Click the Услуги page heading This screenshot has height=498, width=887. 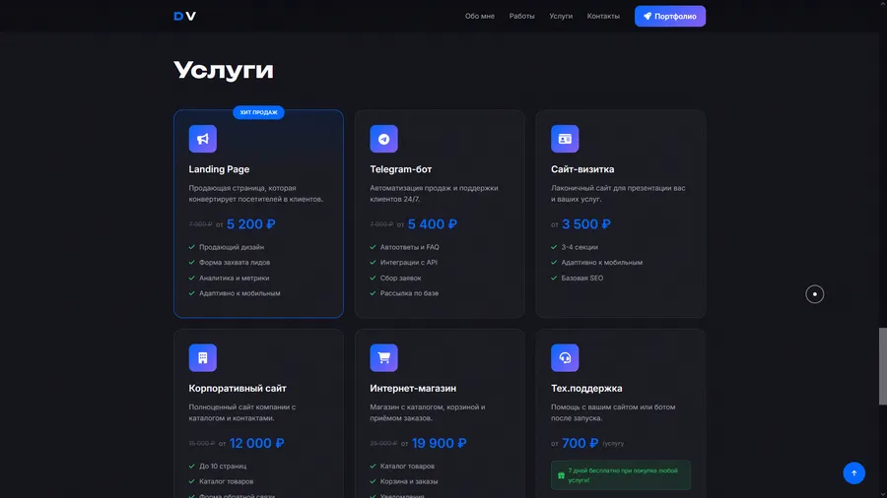click(224, 71)
